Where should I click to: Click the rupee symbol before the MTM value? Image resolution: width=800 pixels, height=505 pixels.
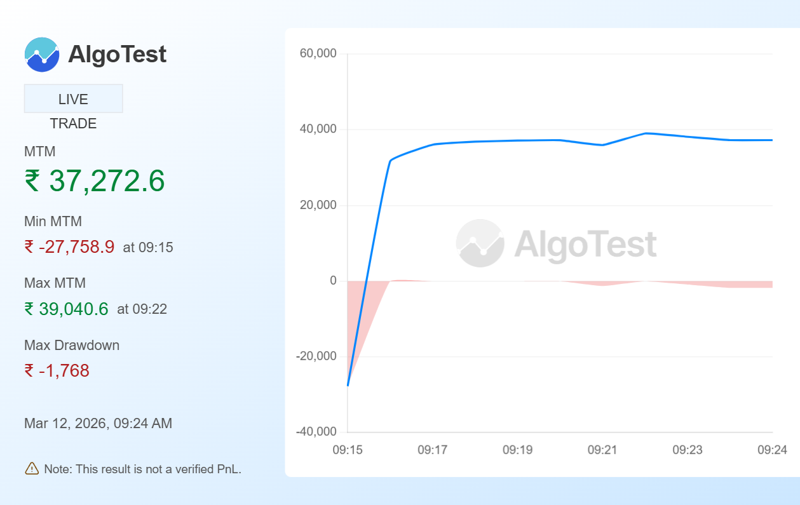(33, 182)
